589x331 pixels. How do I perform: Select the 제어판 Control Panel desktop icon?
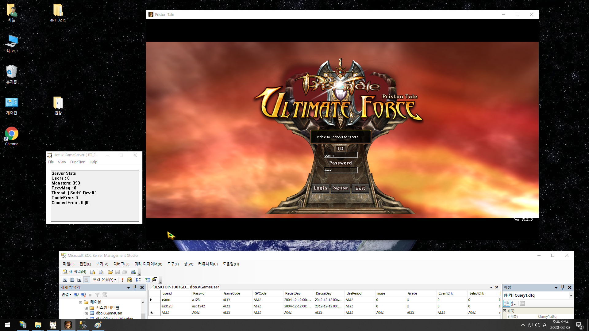pyautogui.click(x=12, y=106)
